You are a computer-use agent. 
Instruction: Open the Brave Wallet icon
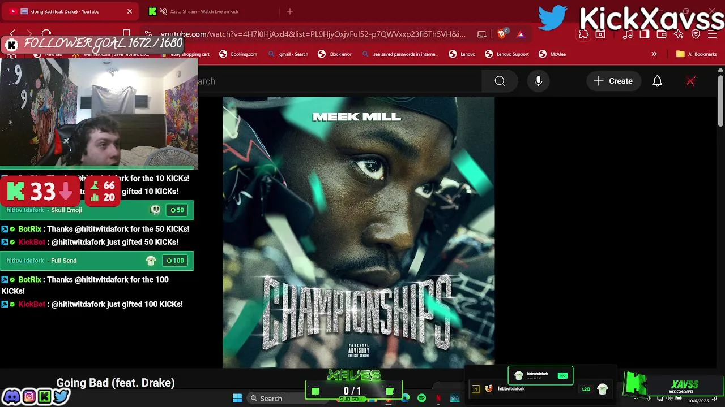tap(662, 34)
